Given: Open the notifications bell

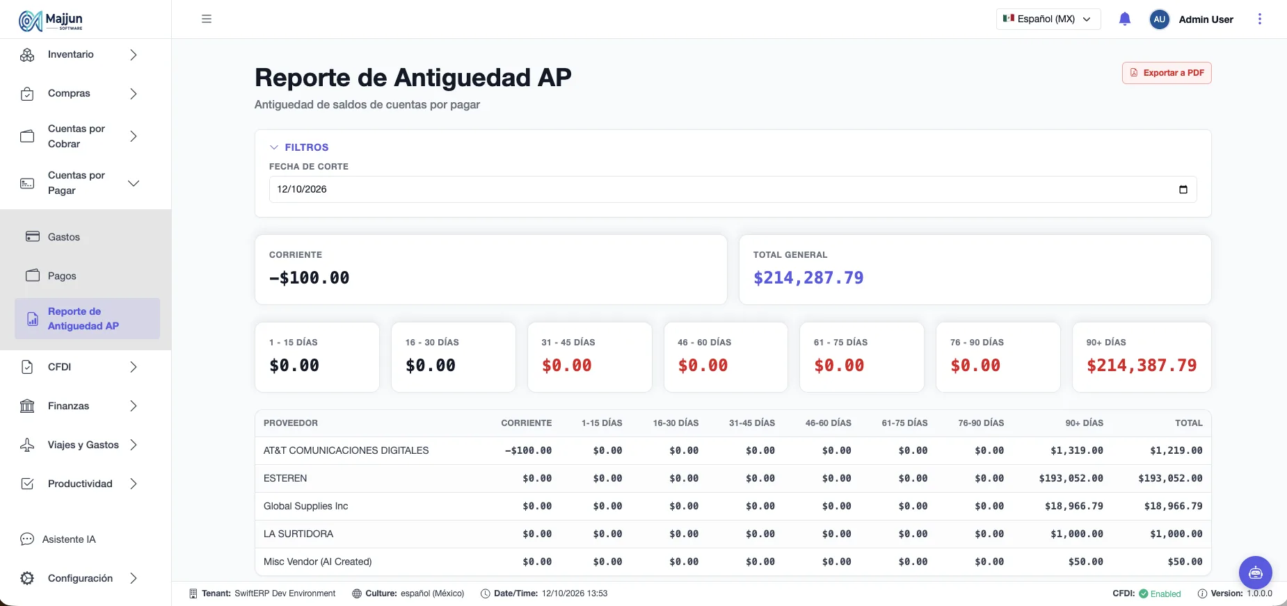Looking at the screenshot, I should (1125, 19).
